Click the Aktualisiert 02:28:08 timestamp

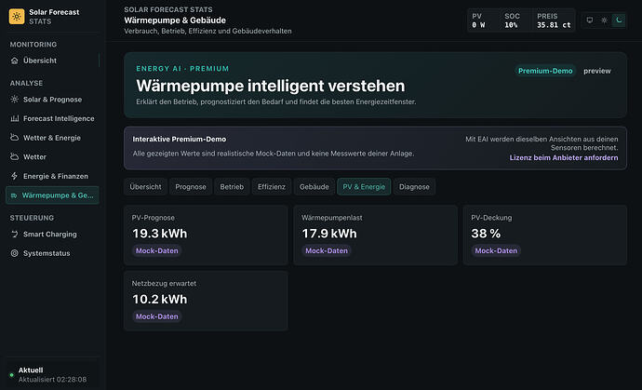(52, 380)
